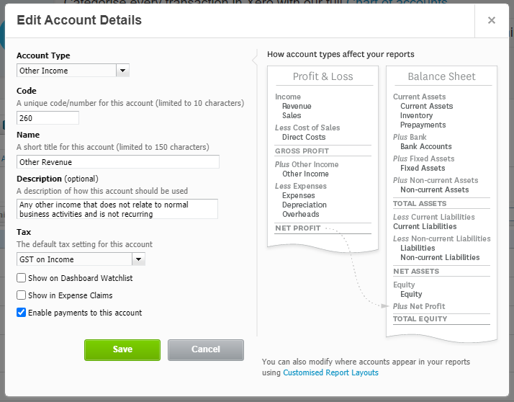The image size is (514, 402).
Task: Click the Balance Sheet report diagram heading
Action: (441, 76)
